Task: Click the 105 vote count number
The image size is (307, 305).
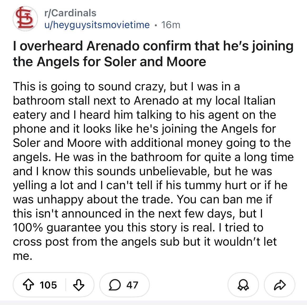Action: coord(48,285)
